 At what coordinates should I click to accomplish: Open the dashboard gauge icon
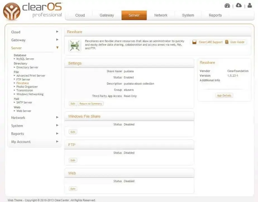click(x=227, y=6)
